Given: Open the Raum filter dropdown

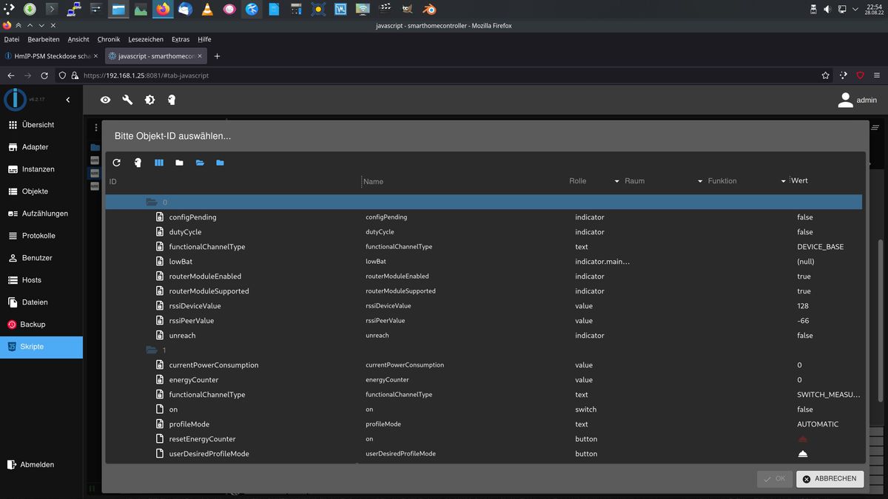Looking at the screenshot, I should (699, 181).
